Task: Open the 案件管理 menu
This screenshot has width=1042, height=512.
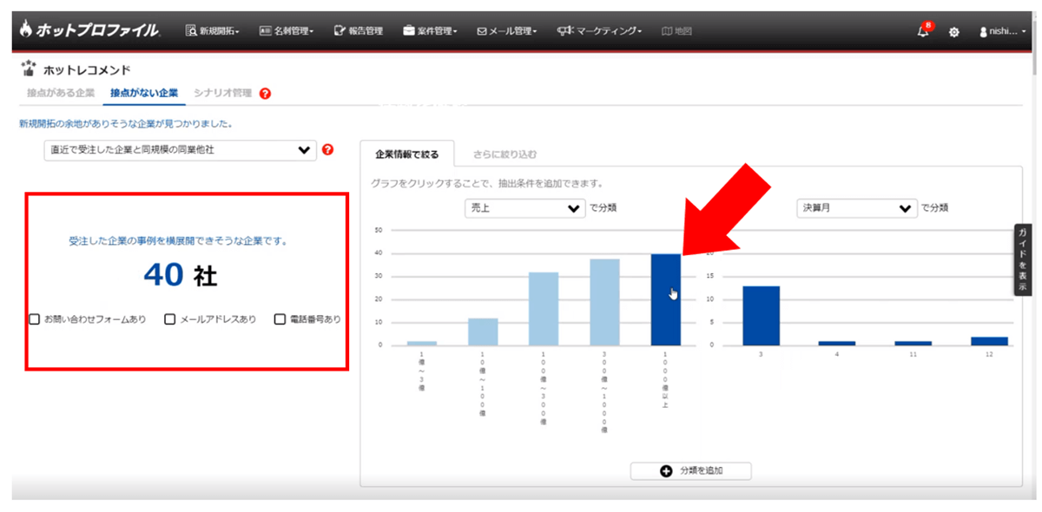Action: 430,31
